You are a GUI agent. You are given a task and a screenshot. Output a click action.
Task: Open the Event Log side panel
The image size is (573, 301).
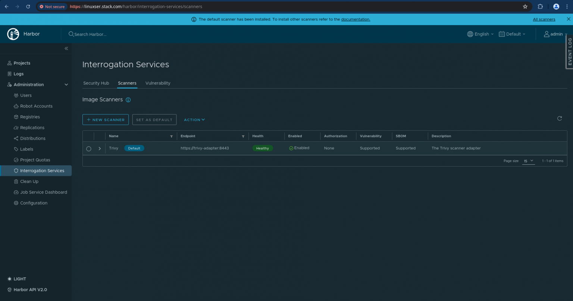click(x=569, y=52)
